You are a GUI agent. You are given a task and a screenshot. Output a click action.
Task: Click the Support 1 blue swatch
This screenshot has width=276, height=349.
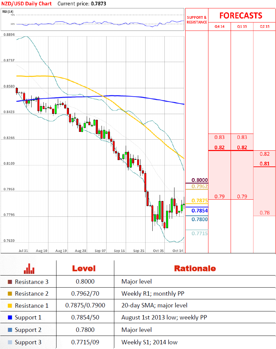(10, 317)
